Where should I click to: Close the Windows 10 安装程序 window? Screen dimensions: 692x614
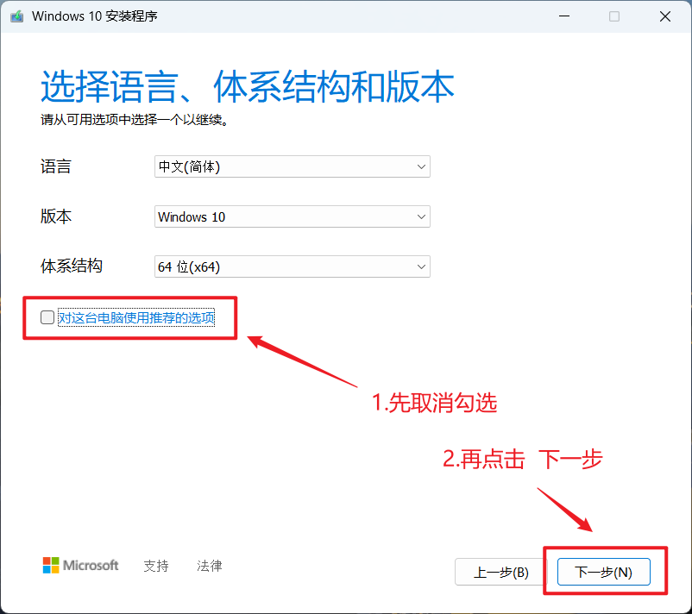(665, 16)
